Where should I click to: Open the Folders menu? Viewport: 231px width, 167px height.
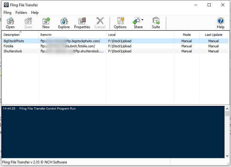pyautogui.click(x=21, y=13)
